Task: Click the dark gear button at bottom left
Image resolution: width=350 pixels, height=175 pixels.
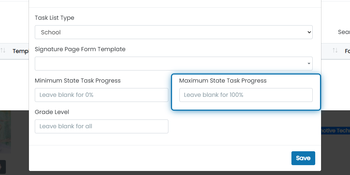Action: pyautogui.click(x=2, y=167)
